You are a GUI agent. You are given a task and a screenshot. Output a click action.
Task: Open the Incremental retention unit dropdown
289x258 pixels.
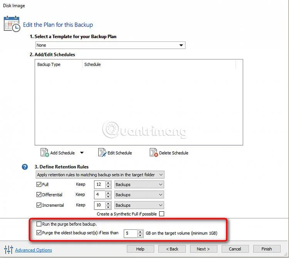[139, 205]
